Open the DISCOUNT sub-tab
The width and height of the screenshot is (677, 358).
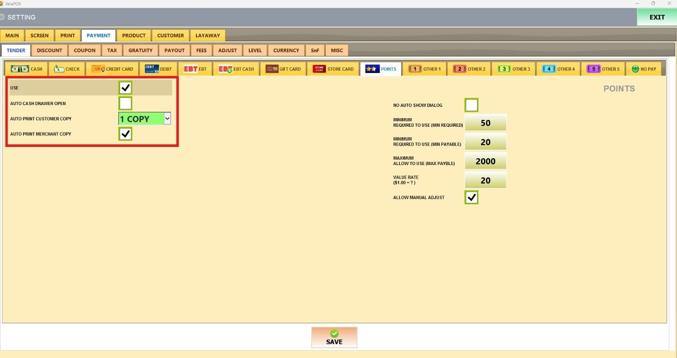49,50
